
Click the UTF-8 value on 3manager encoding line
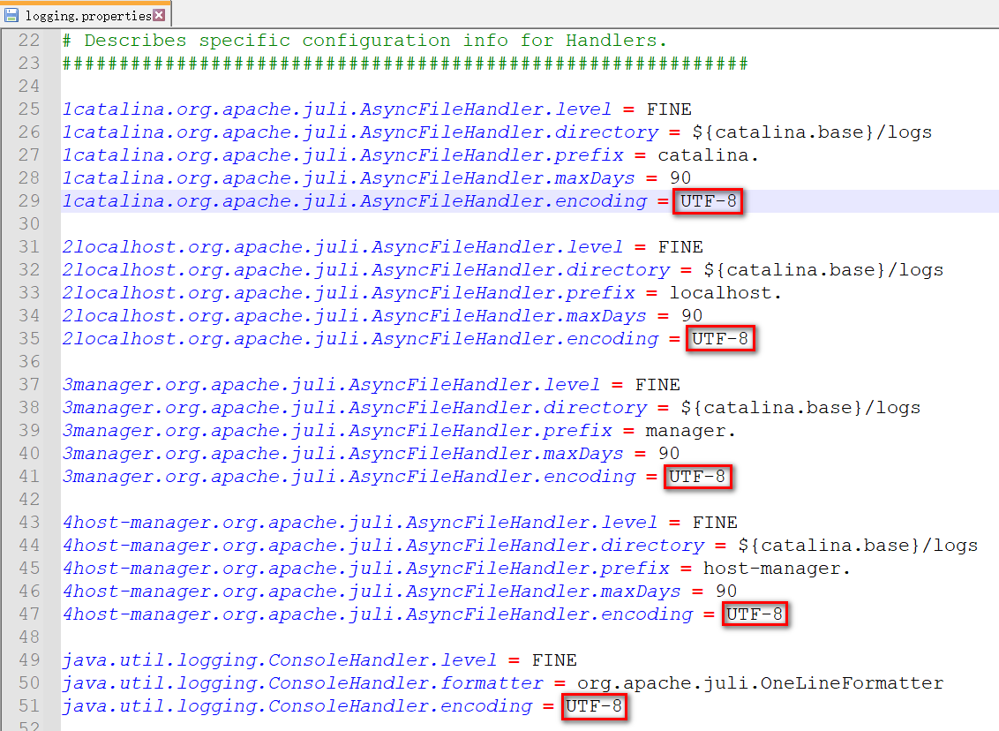tap(697, 477)
